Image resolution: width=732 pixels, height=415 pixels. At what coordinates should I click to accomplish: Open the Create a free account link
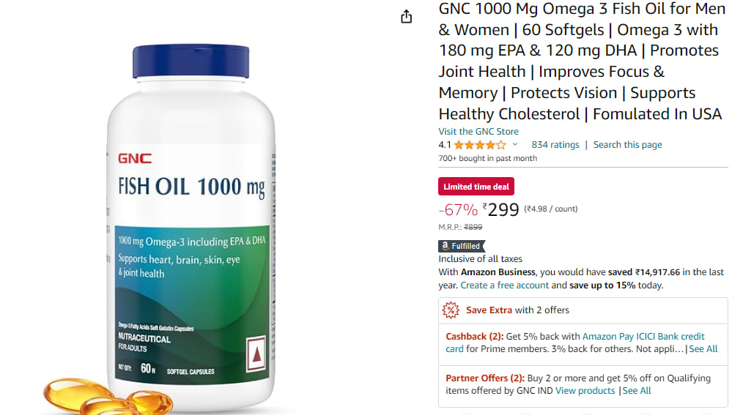(x=505, y=285)
